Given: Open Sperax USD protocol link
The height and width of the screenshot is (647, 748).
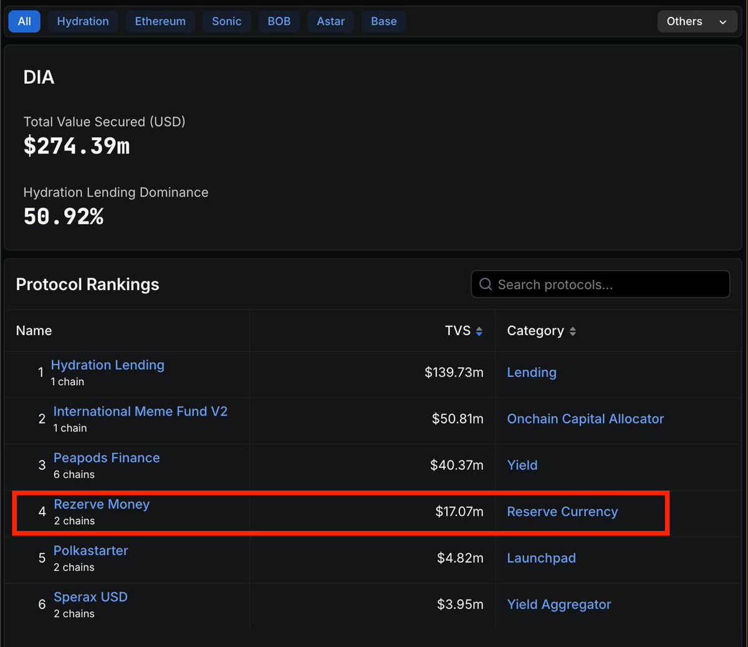Looking at the screenshot, I should coord(90,597).
